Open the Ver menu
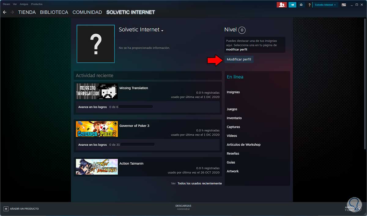367x216 pixels. pos(15,4)
